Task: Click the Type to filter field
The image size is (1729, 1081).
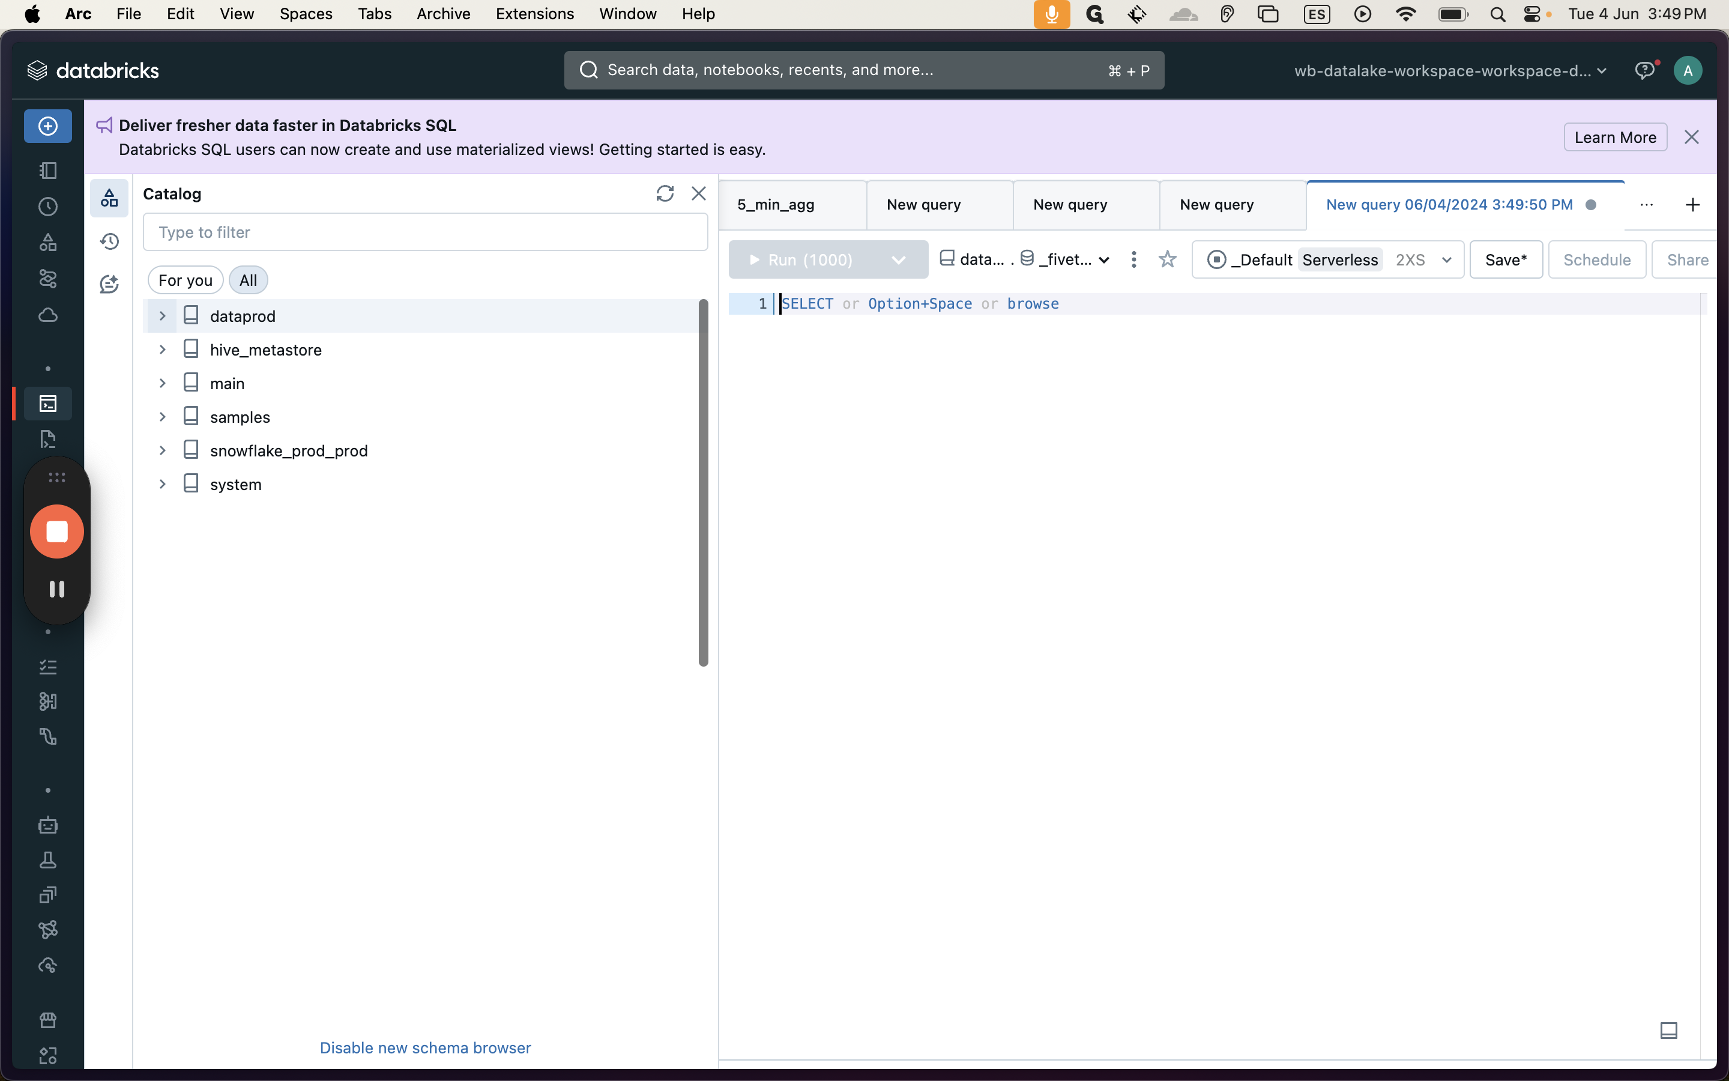Action: (425, 232)
